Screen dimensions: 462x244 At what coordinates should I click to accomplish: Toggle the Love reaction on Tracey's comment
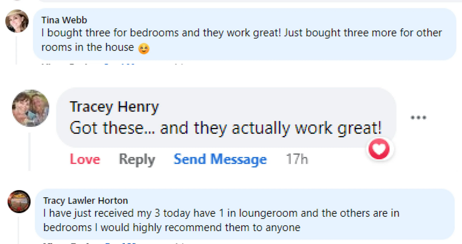(x=85, y=160)
